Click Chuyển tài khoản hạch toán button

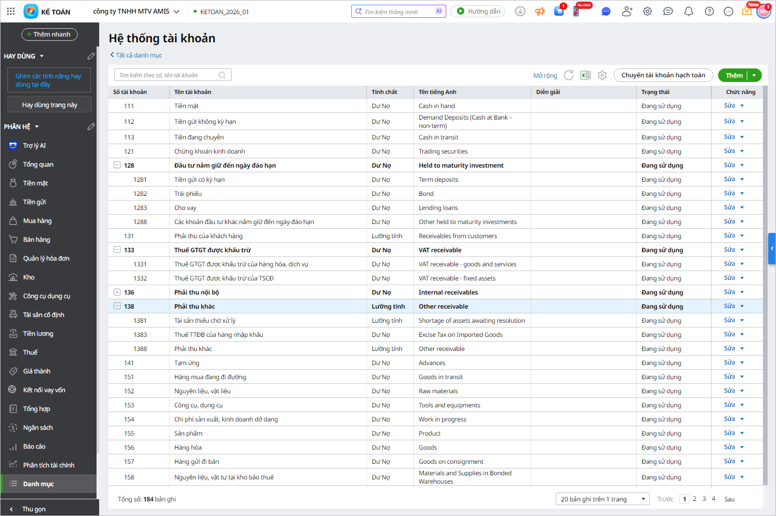663,75
